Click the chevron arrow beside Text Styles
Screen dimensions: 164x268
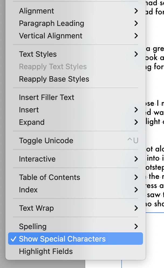(x=136, y=54)
